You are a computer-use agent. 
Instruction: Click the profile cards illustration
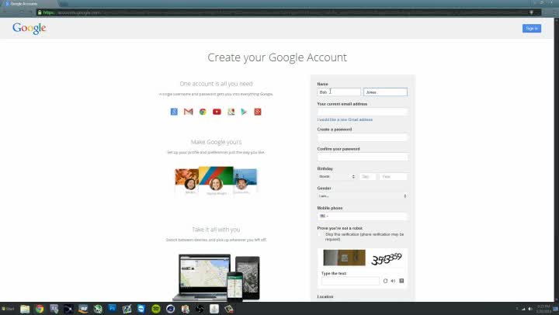pyautogui.click(x=216, y=181)
